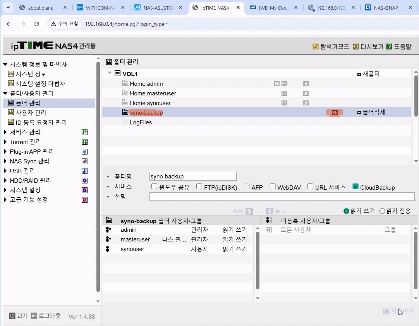This screenshot has height=326, width=419.
Task: Click the Torrent 관리 sidebar icon
Action: 84,142
